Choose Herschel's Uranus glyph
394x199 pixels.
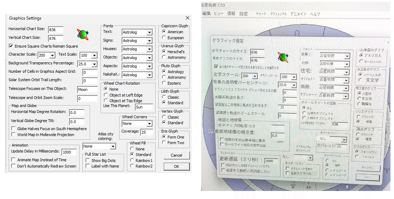[164, 51]
